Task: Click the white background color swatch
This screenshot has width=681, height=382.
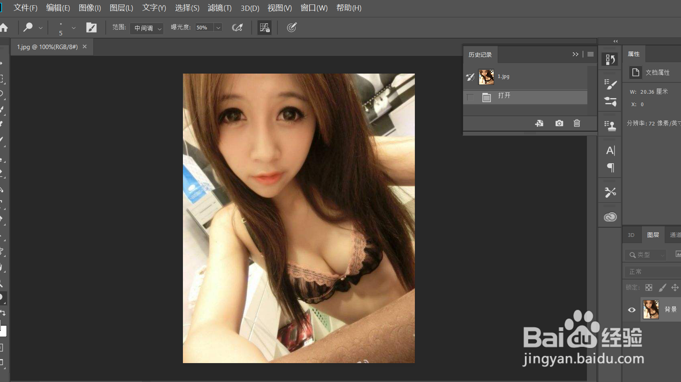Action: click(x=3, y=331)
